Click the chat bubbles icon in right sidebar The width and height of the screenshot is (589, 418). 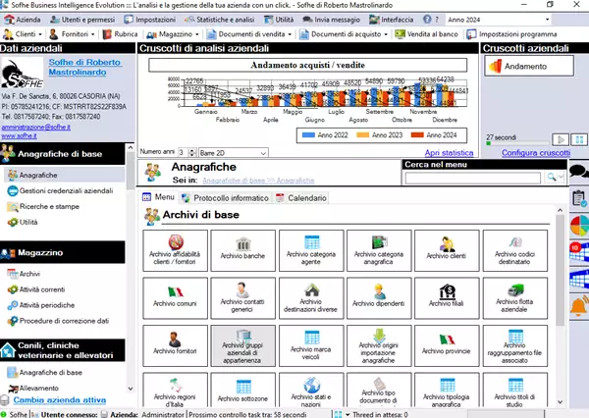point(579,172)
